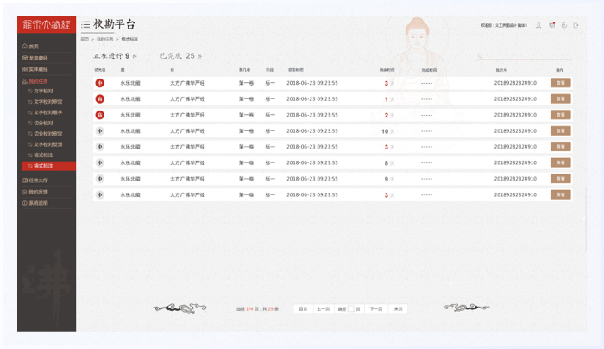Click the page number jump input box

351,308
